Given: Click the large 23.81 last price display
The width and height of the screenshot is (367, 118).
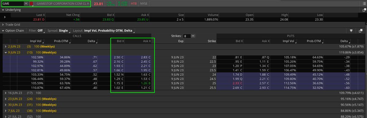Looking at the screenshot, I should (98, 4).
